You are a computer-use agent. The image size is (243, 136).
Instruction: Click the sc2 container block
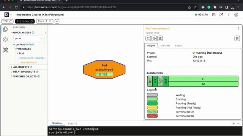166,81
